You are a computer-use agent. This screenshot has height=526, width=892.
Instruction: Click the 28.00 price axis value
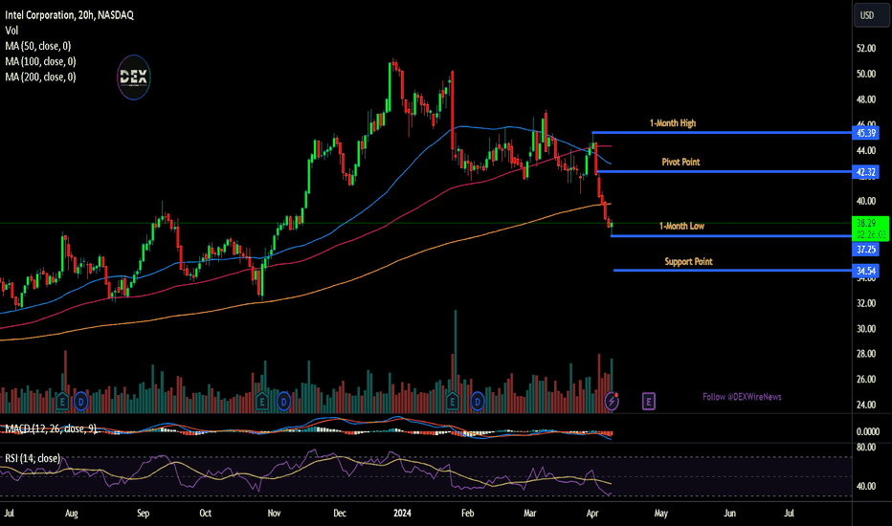866,354
